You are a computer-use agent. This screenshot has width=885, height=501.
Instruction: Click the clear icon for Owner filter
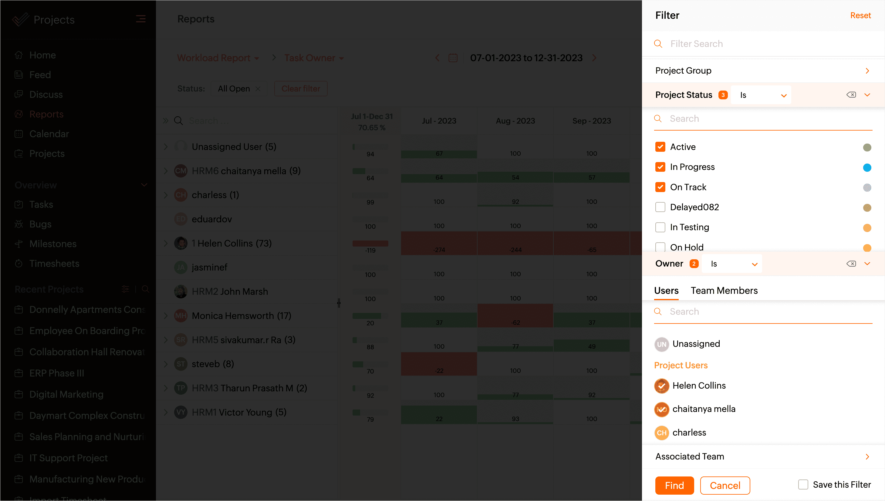851,264
